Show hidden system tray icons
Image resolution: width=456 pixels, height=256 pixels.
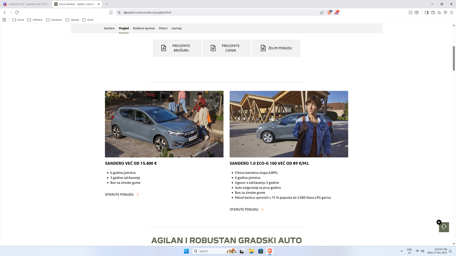coord(402,251)
